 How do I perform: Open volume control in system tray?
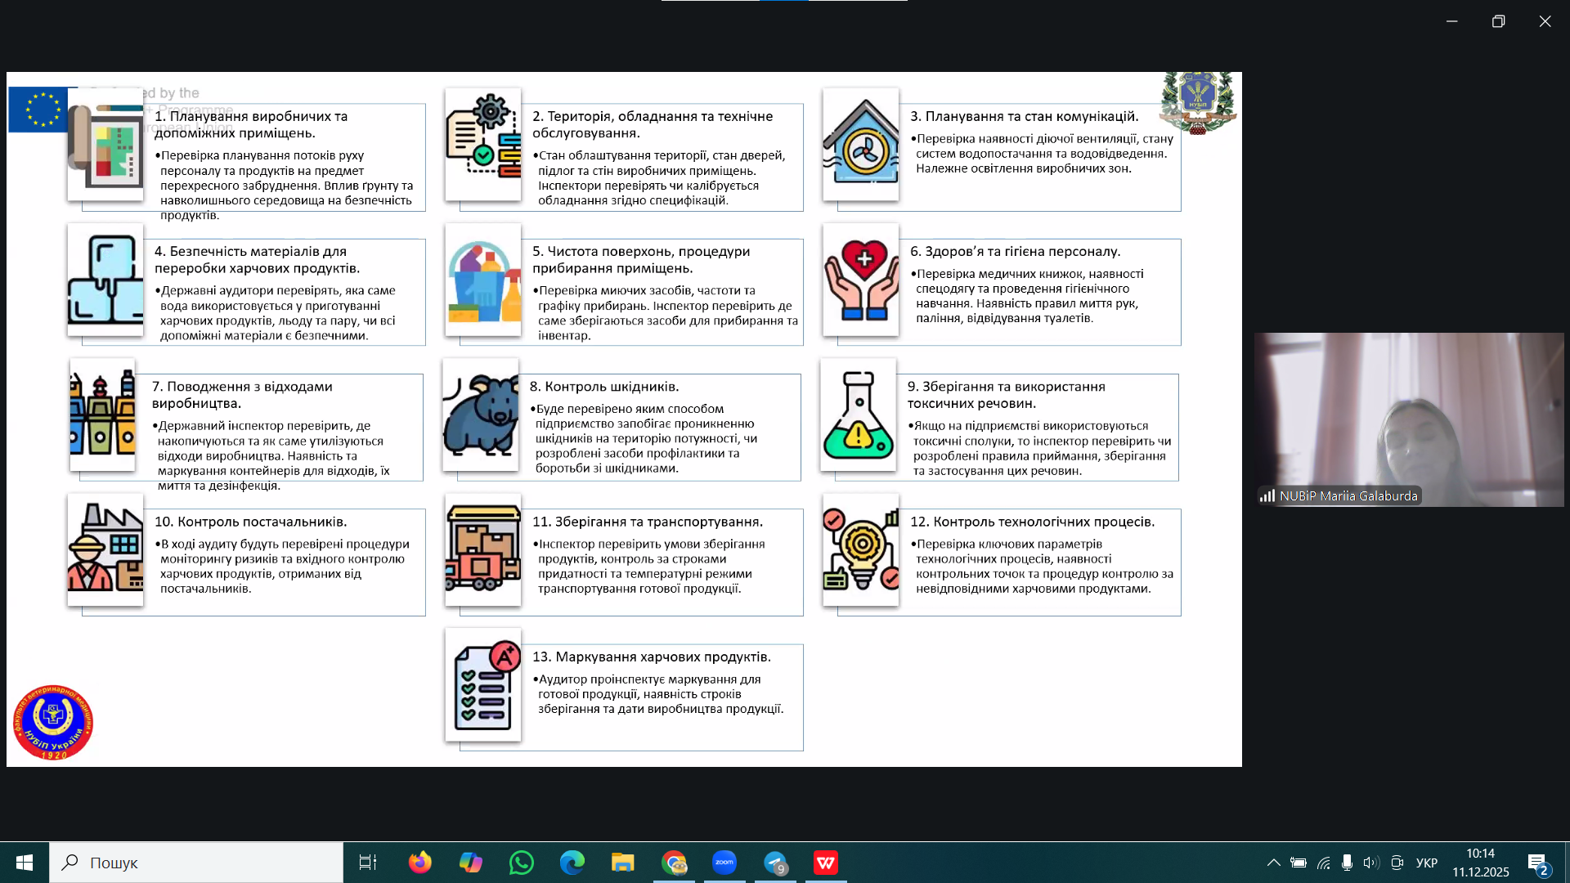(x=1371, y=863)
